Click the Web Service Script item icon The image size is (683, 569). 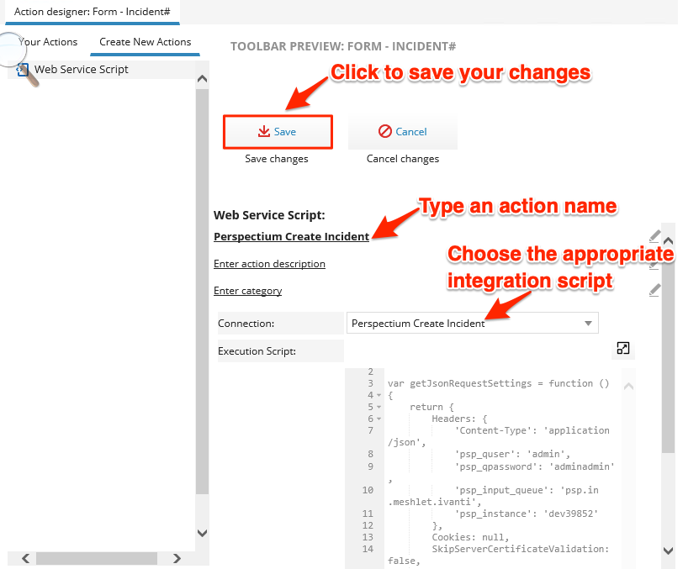click(x=22, y=70)
